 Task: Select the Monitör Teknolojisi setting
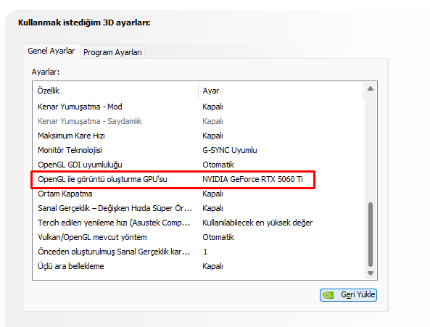[x=199, y=150]
